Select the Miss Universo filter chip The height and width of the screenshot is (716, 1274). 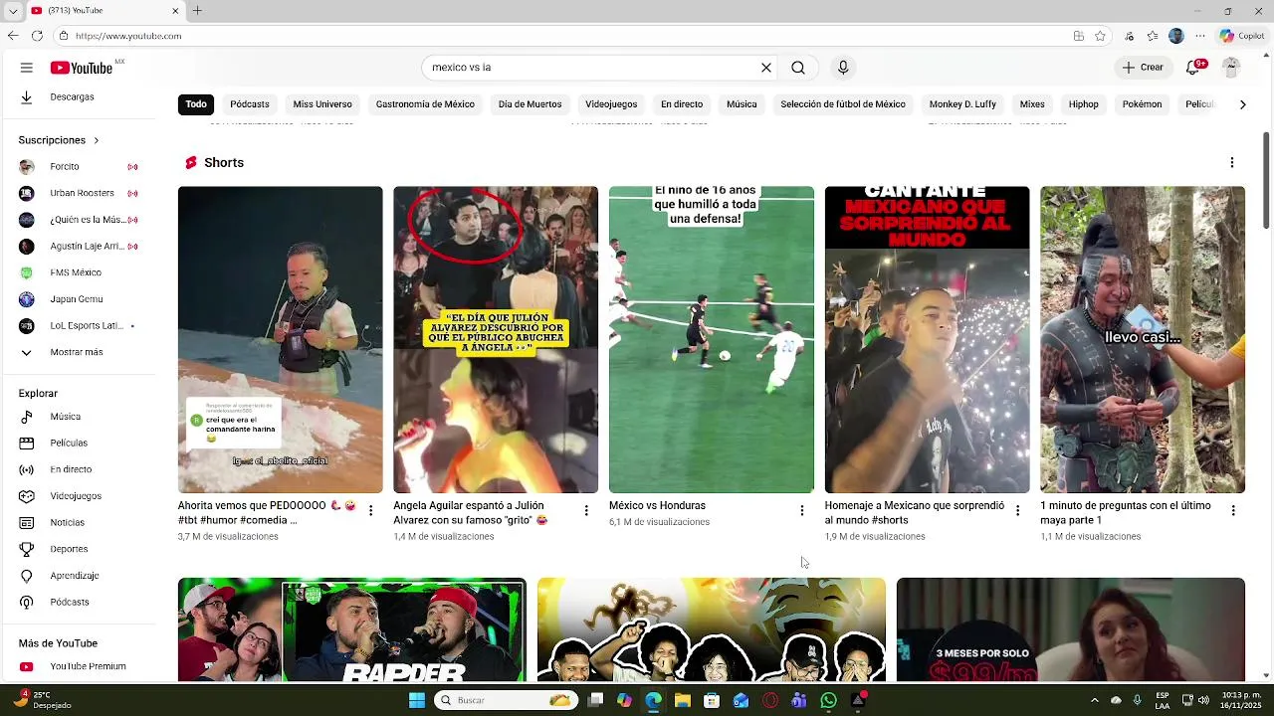(322, 104)
